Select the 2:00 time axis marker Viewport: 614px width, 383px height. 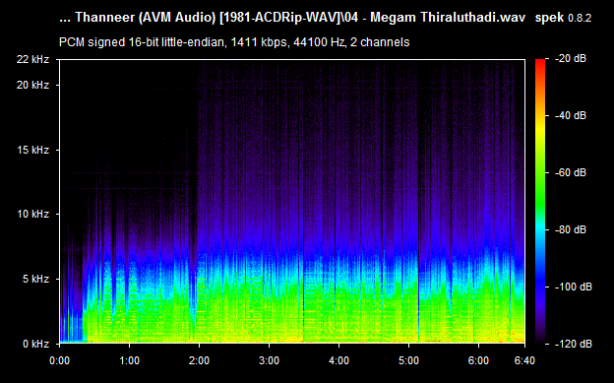pyautogui.click(x=199, y=360)
